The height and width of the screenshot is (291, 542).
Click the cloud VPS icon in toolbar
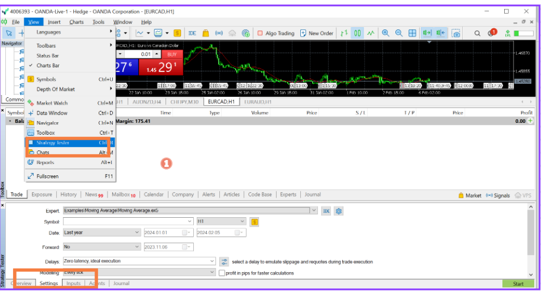pyautogui.click(x=232, y=33)
